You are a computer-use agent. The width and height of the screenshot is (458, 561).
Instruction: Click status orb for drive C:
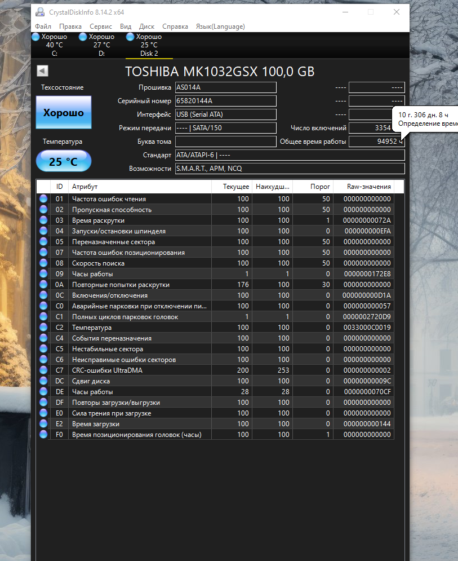pos(36,37)
